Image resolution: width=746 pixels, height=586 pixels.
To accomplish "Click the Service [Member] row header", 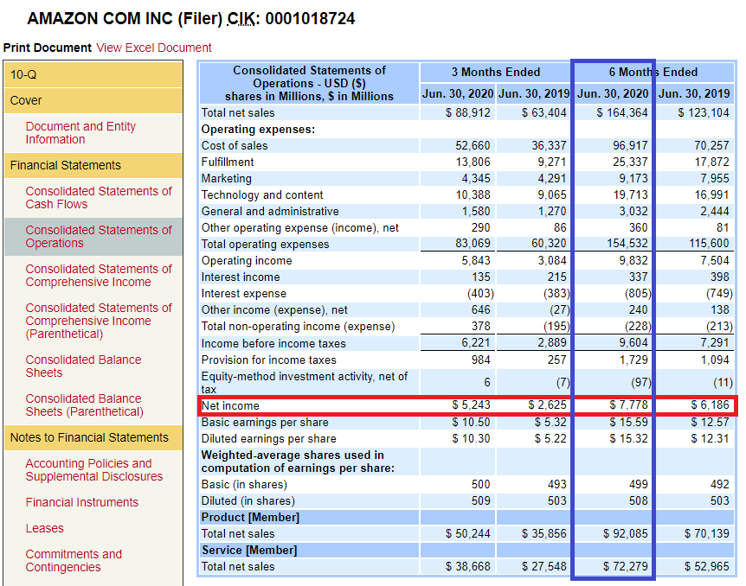I will 249,550.
